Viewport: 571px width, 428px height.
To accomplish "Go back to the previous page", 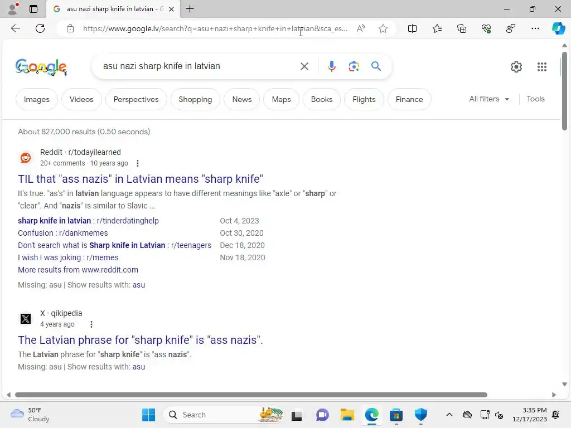I will click(x=15, y=28).
